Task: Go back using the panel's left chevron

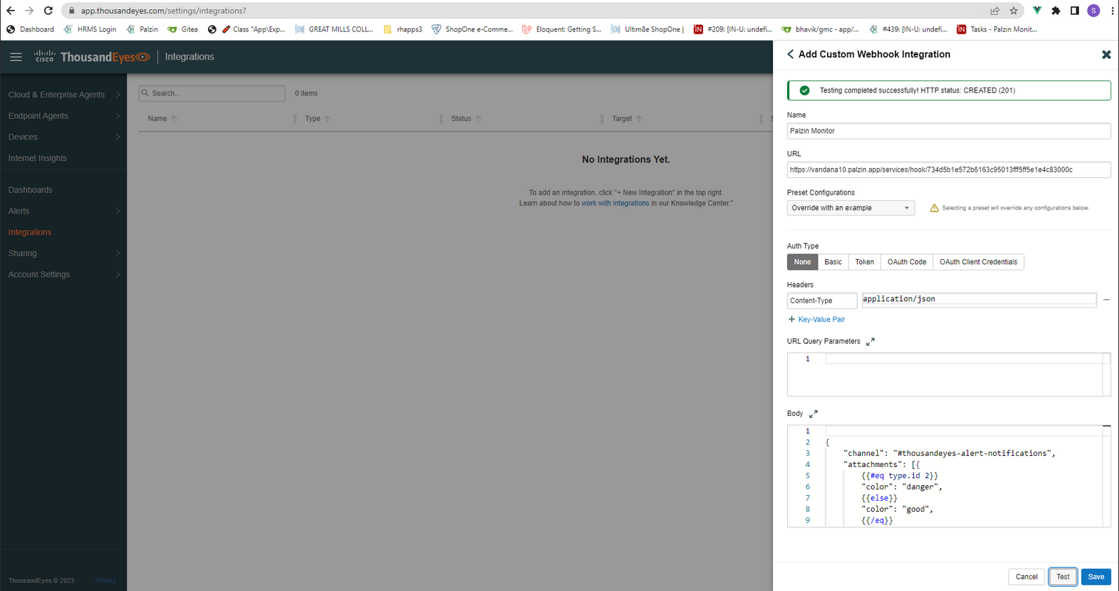Action: coord(791,54)
